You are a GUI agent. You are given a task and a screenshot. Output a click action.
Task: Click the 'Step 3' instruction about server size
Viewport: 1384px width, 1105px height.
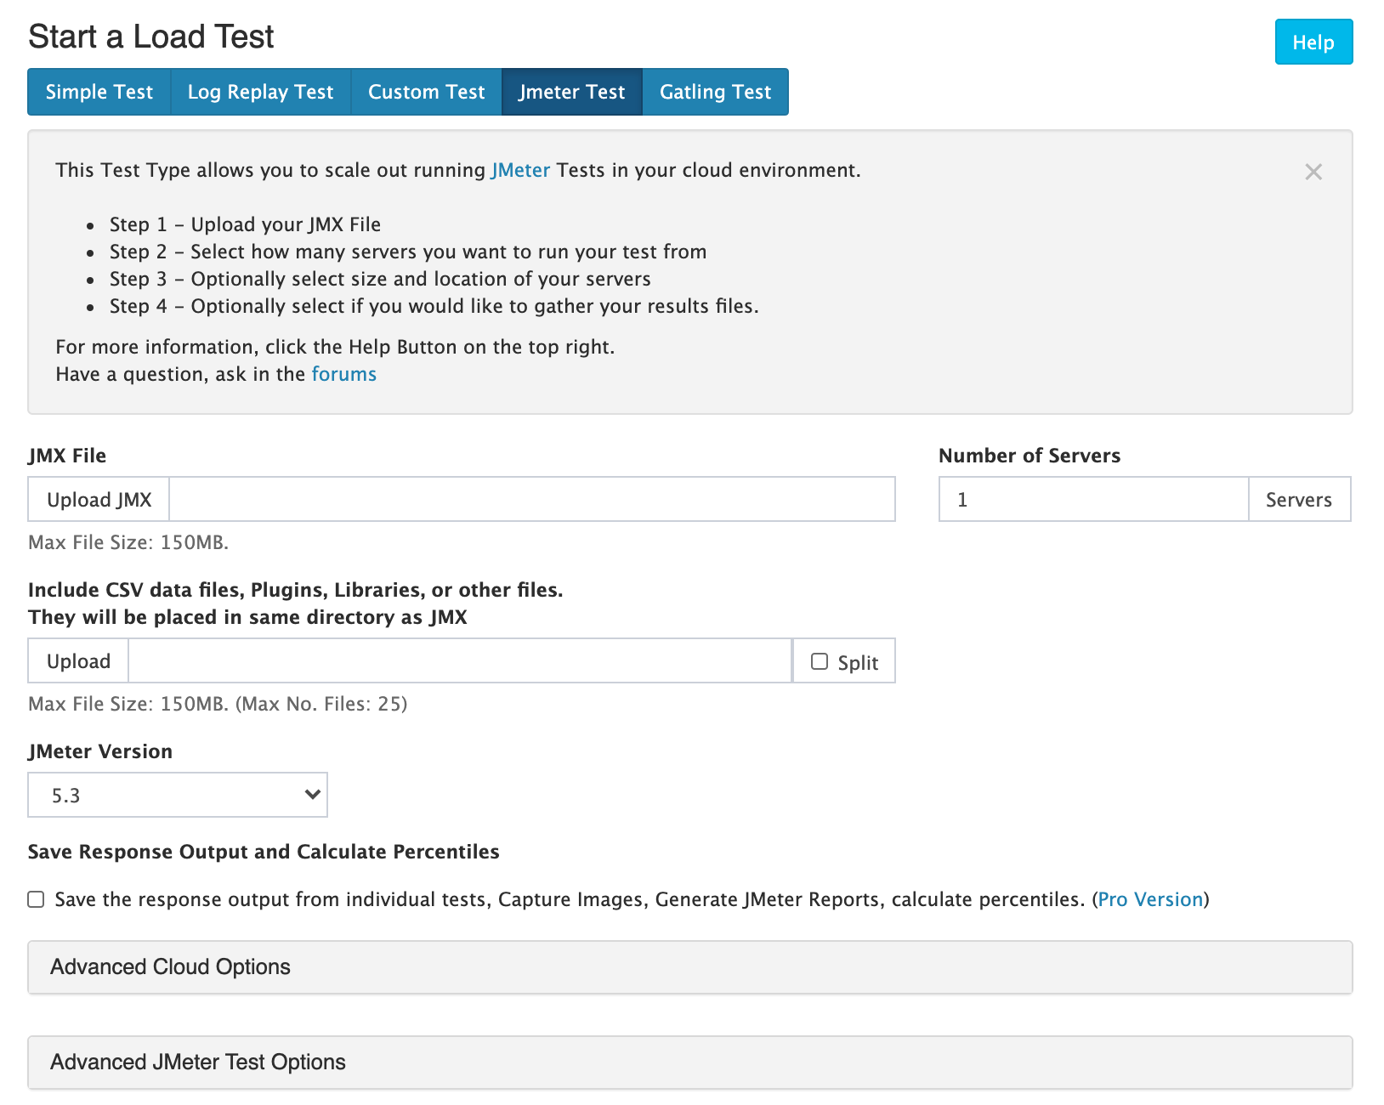[x=380, y=279]
